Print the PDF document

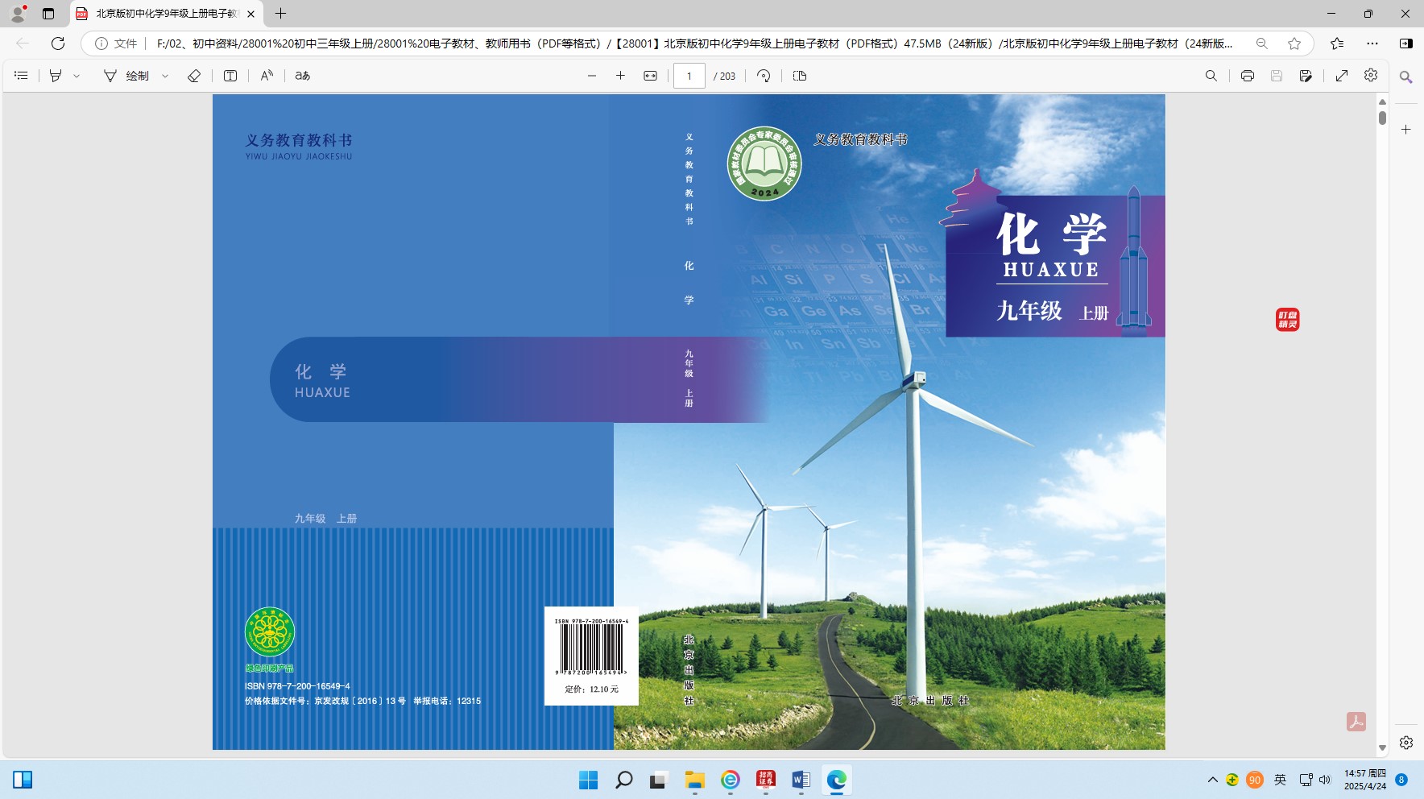point(1247,76)
